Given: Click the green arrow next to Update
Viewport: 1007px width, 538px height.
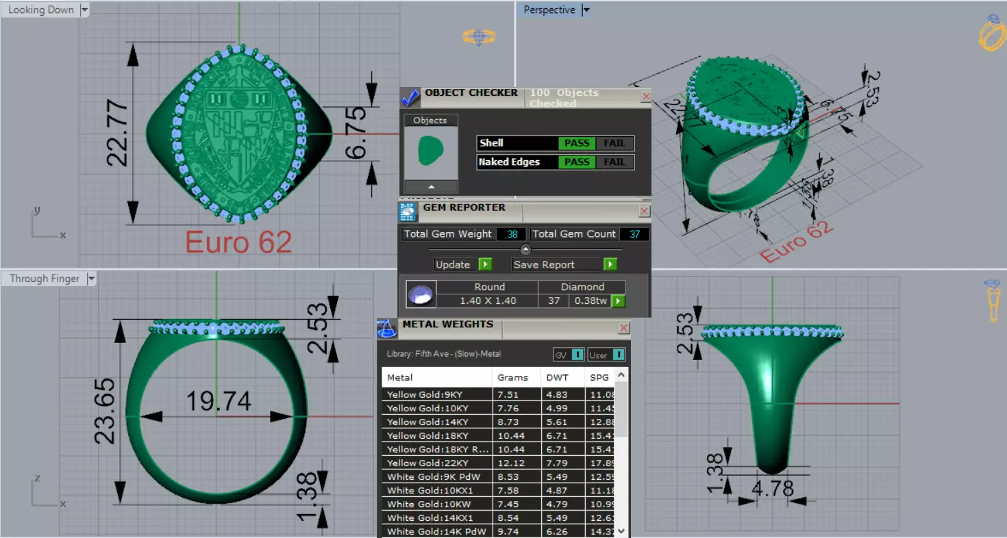Looking at the screenshot, I should click(485, 264).
